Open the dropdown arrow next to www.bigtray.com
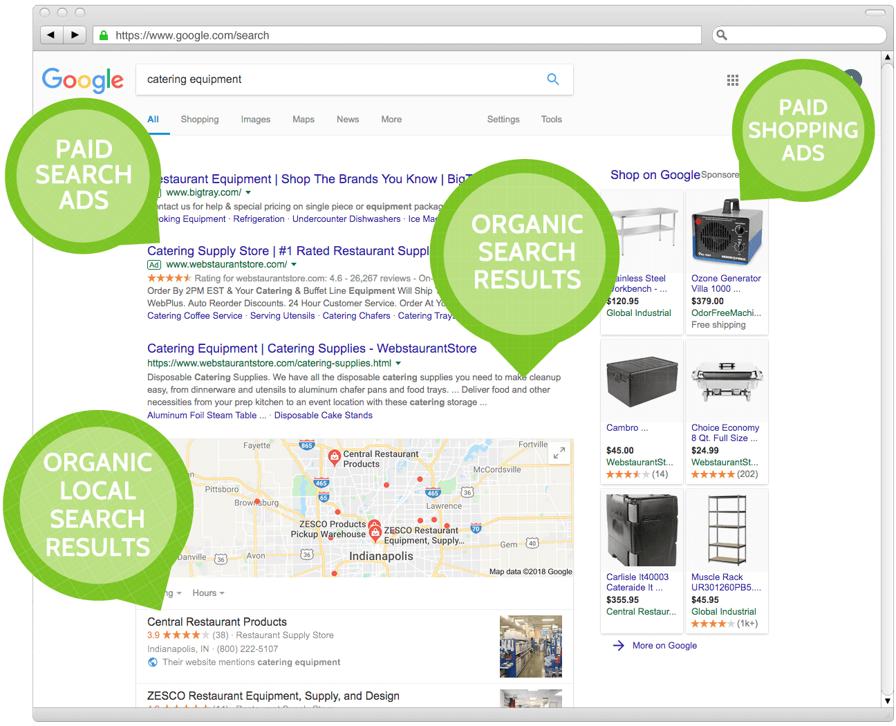The height and width of the screenshot is (726, 896). [x=248, y=193]
